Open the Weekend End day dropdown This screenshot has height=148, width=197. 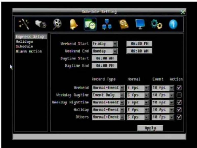point(105,51)
